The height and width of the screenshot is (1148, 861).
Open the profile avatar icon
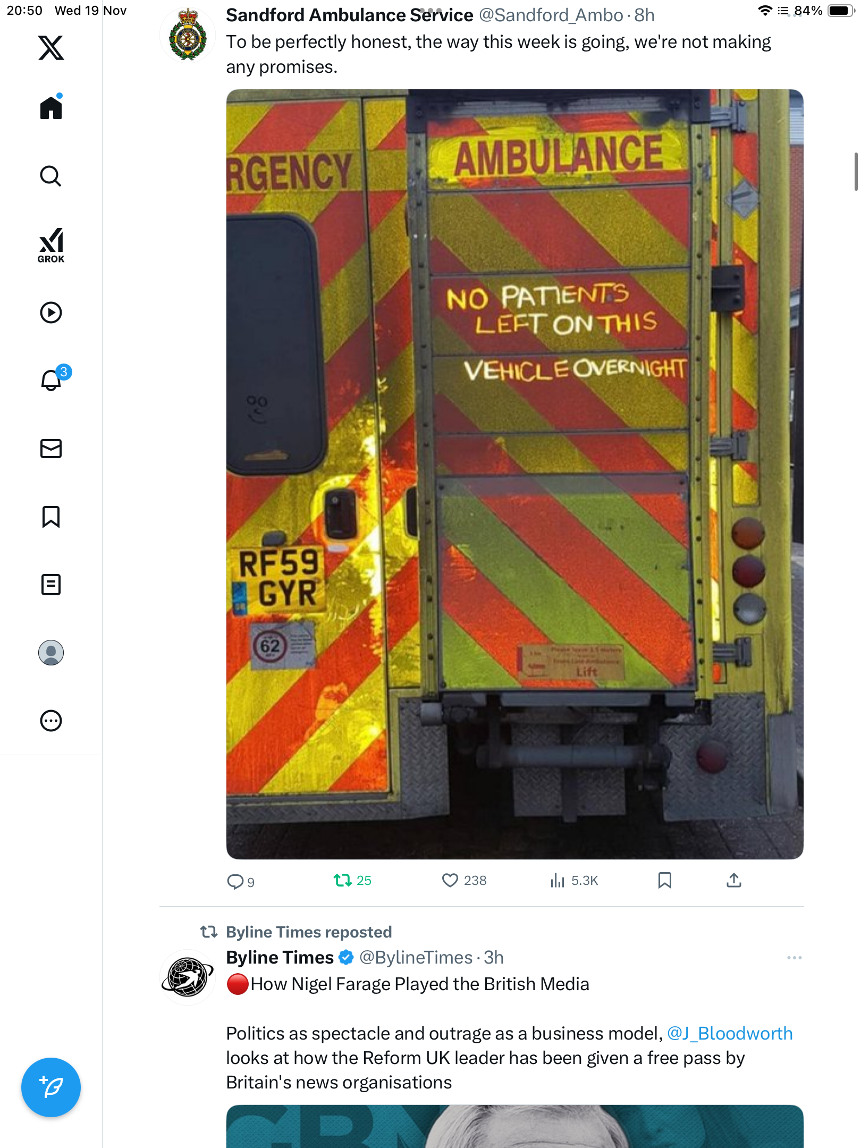point(51,653)
